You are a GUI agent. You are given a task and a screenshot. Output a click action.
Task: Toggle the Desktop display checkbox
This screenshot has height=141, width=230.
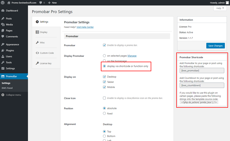104,77
